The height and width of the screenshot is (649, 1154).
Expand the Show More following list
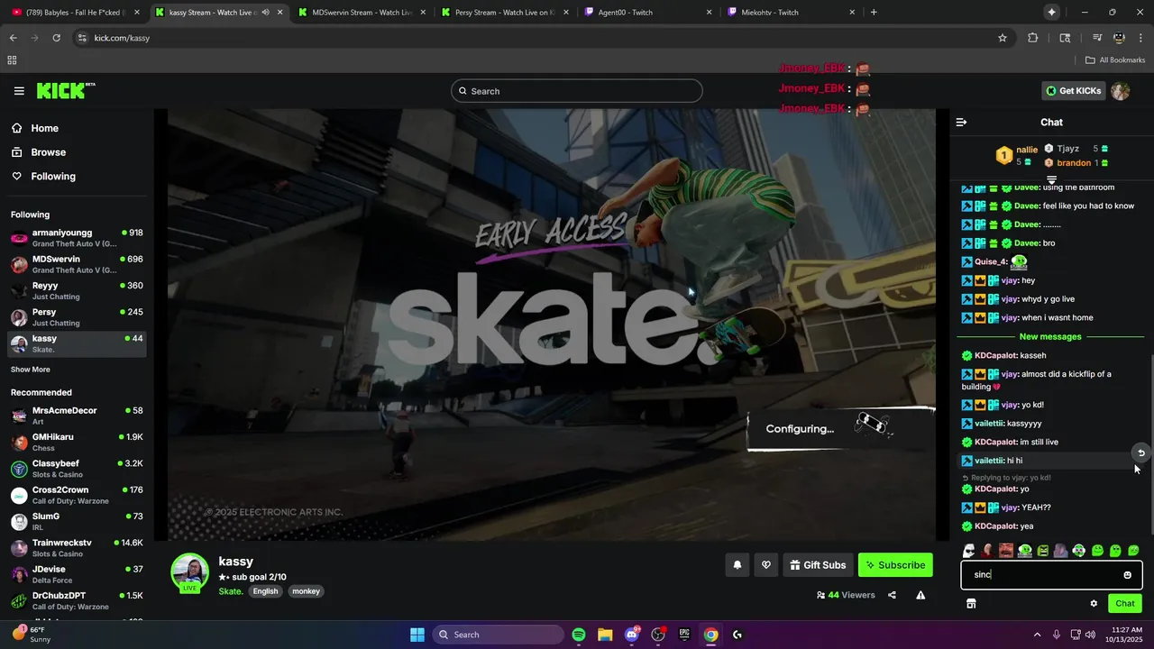pyautogui.click(x=31, y=370)
